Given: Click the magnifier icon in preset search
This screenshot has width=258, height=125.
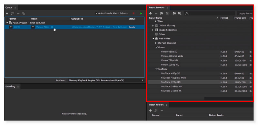Looking at the screenshot, I should (x=187, y=14).
